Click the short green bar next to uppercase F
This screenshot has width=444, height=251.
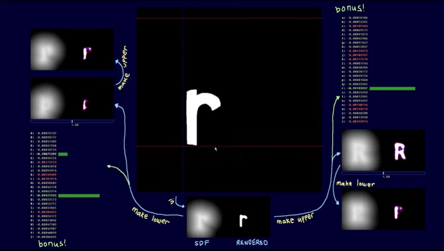coord(63,154)
